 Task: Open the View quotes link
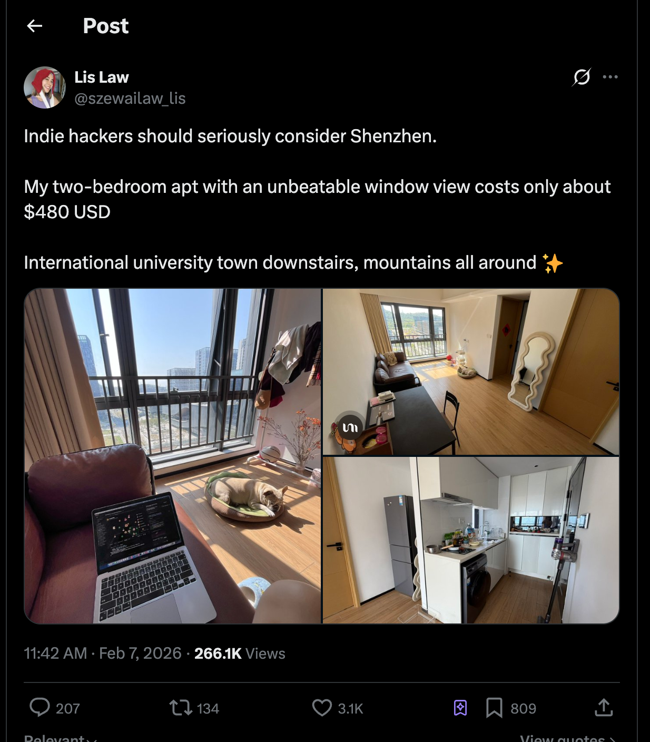pyautogui.click(x=568, y=738)
